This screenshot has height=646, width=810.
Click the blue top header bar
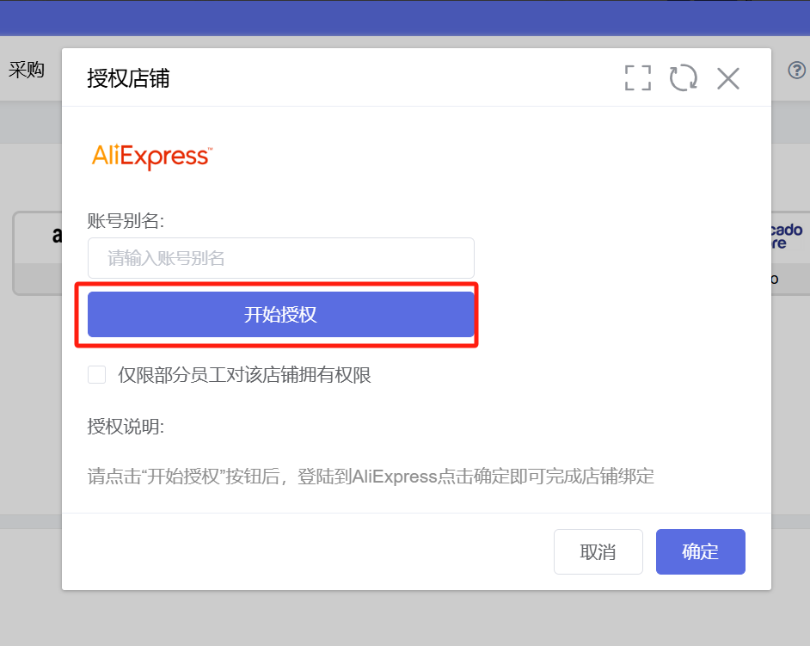tap(405, 18)
